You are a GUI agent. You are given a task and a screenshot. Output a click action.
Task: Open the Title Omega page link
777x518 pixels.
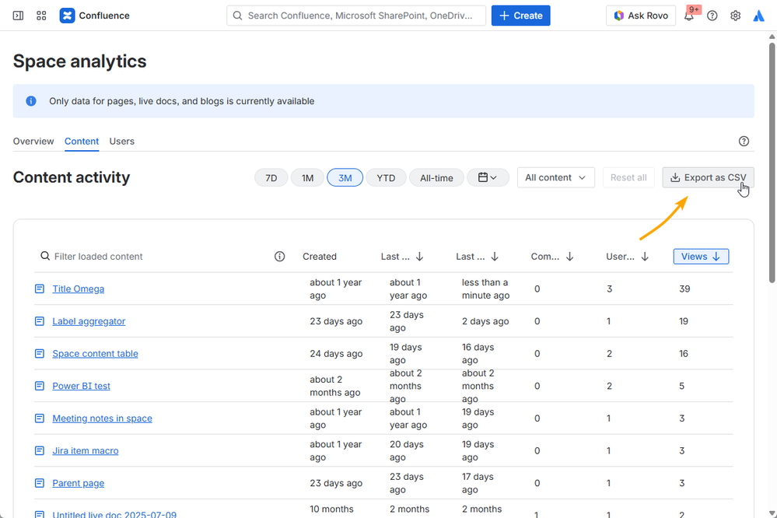click(79, 289)
